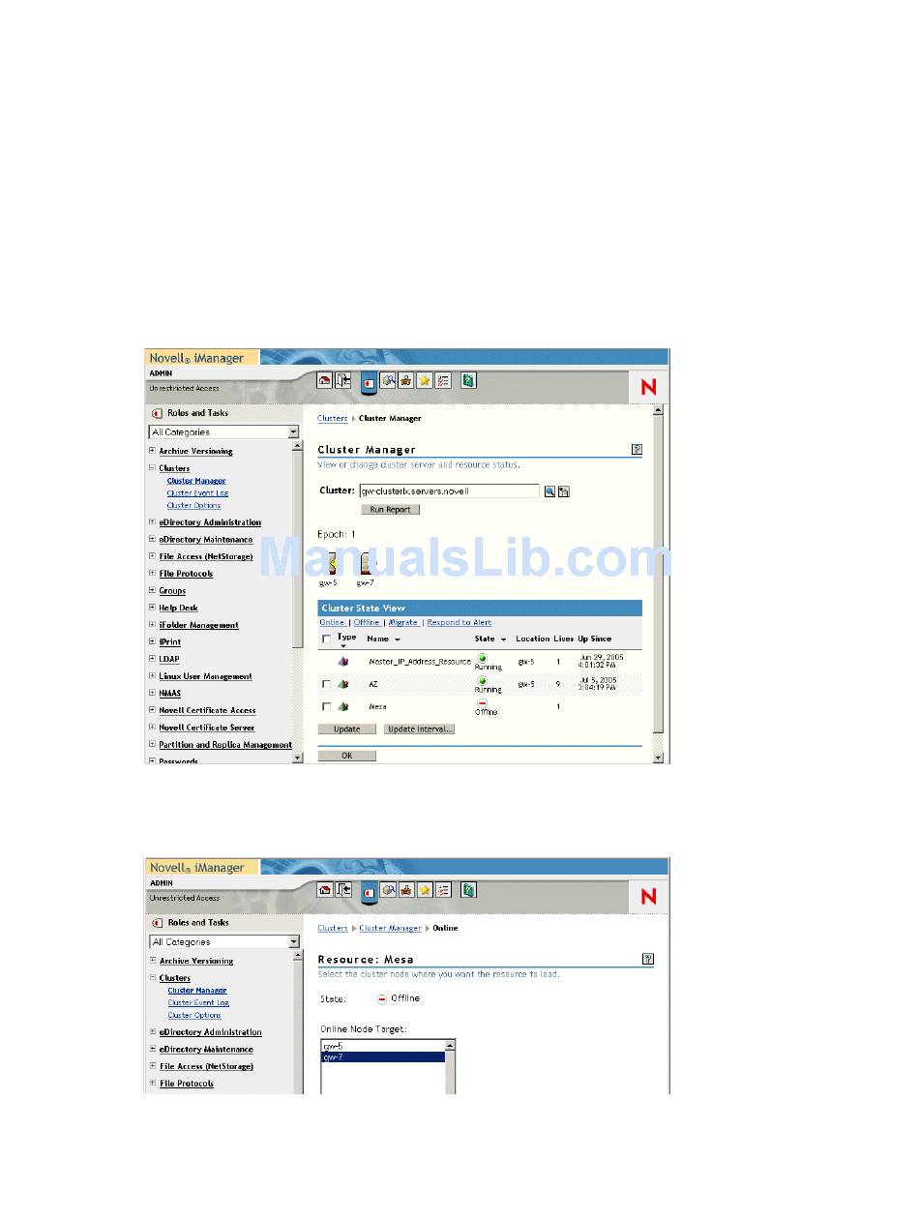Open object history icon beside Cluster field

564,491
